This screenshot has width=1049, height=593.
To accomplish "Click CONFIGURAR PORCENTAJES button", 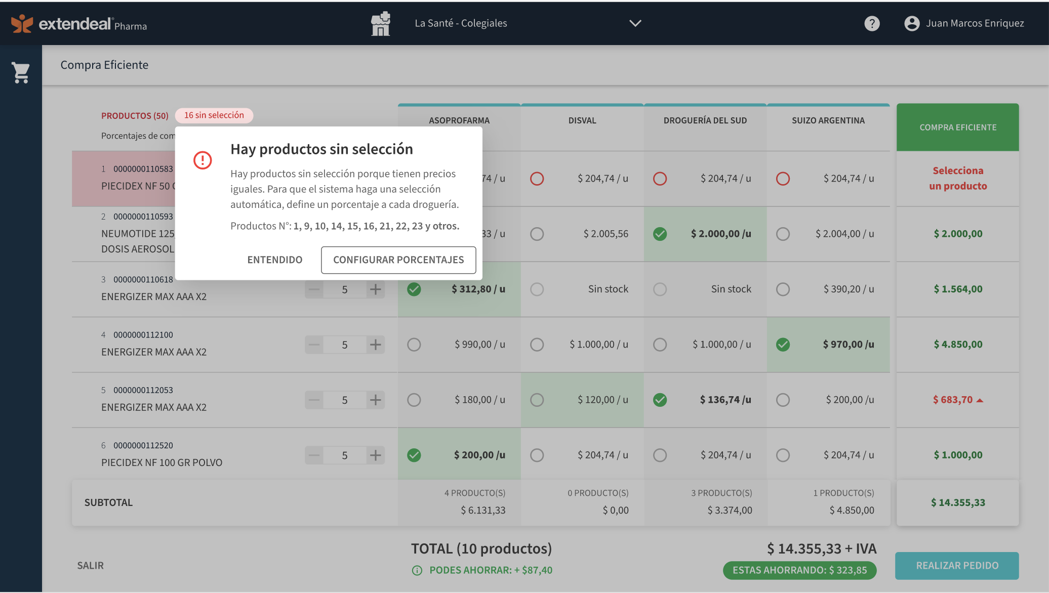I will 398,260.
